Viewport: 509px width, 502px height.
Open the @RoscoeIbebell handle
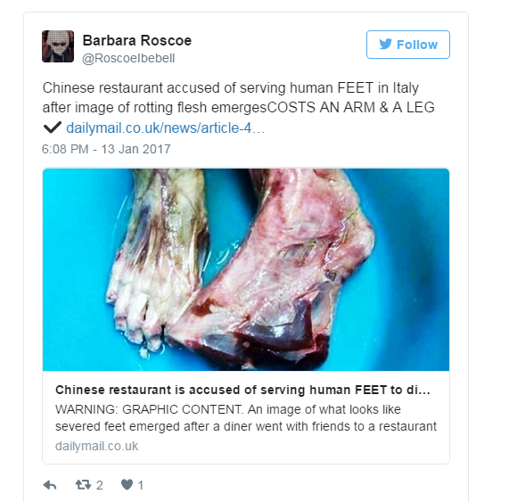click(x=128, y=59)
